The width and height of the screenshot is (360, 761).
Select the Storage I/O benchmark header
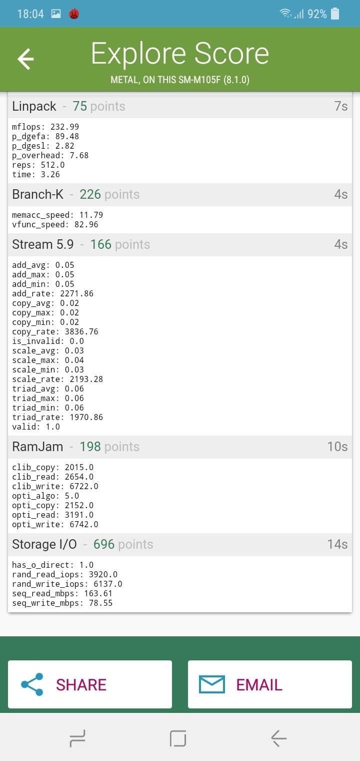click(x=180, y=544)
